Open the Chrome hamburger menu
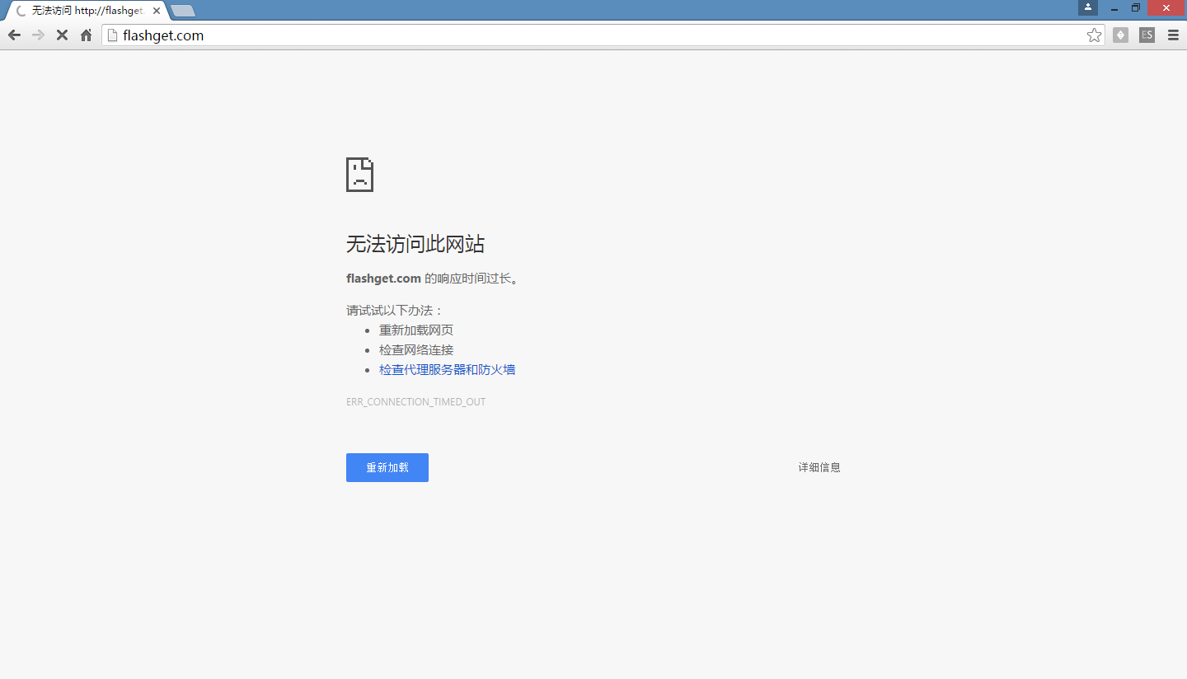Image resolution: width=1187 pixels, height=679 pixels. click(x=1173, y=35)
